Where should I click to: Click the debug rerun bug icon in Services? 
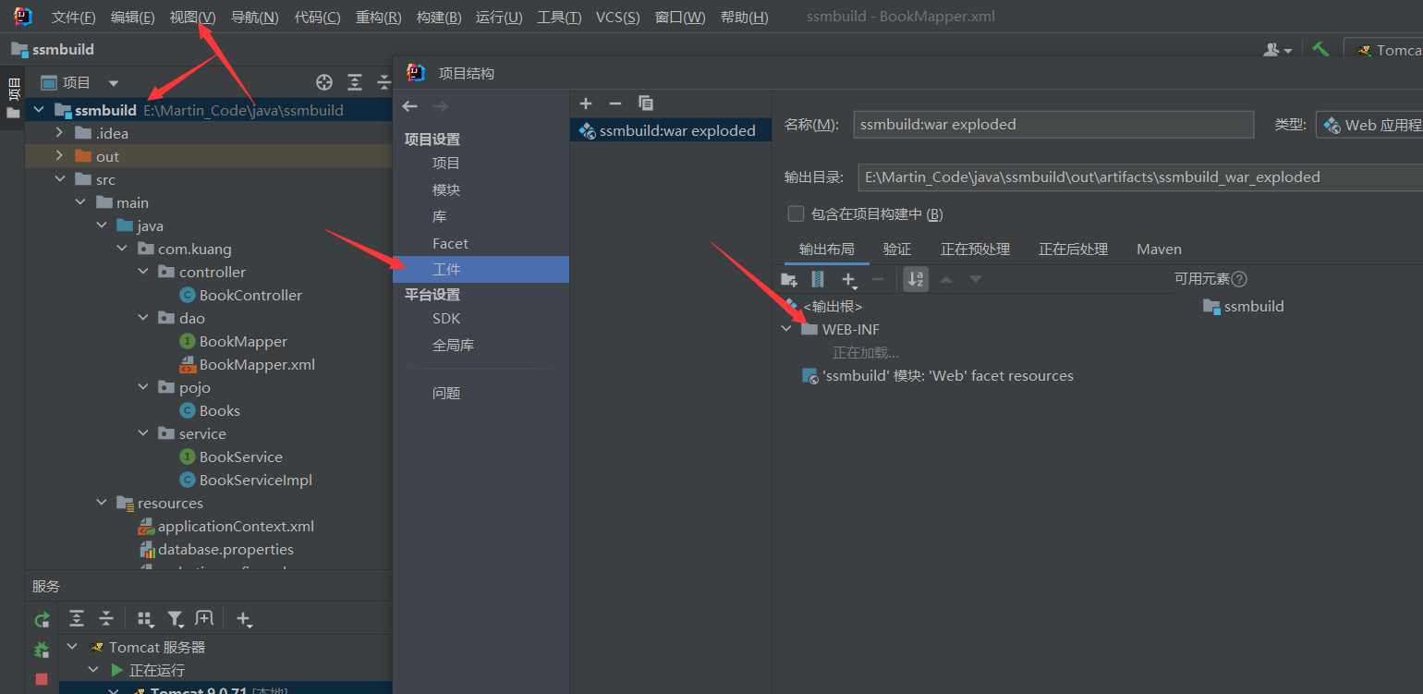click(42, 650)
